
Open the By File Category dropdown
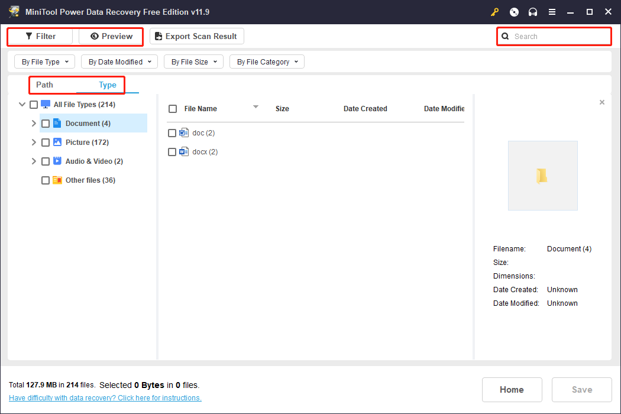pos(267,62)
